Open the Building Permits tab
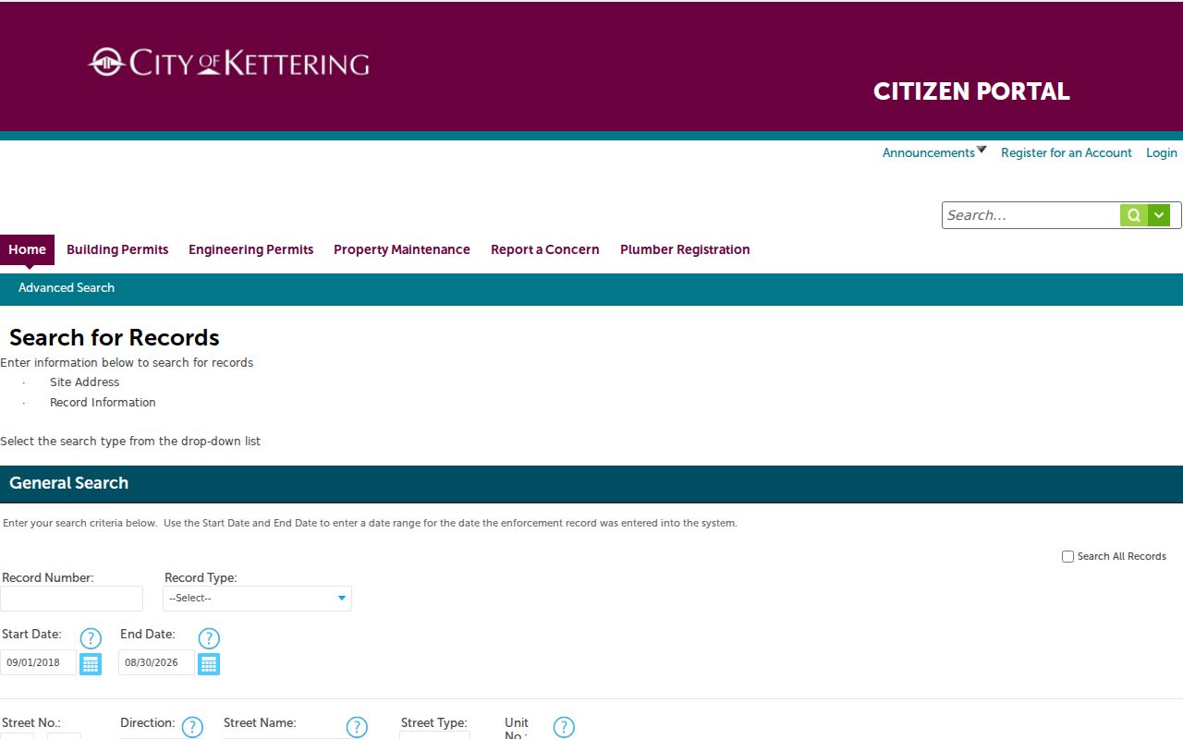Image resolution: width=1183 pixels, height=739 pixels. point(117,249)
